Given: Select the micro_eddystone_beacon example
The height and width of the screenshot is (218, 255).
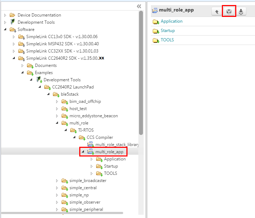Looking at the screenshot, I should coord(93,116).
